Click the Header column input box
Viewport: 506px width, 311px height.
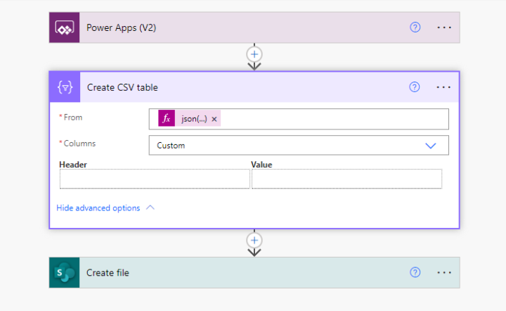tap(155, 179)
